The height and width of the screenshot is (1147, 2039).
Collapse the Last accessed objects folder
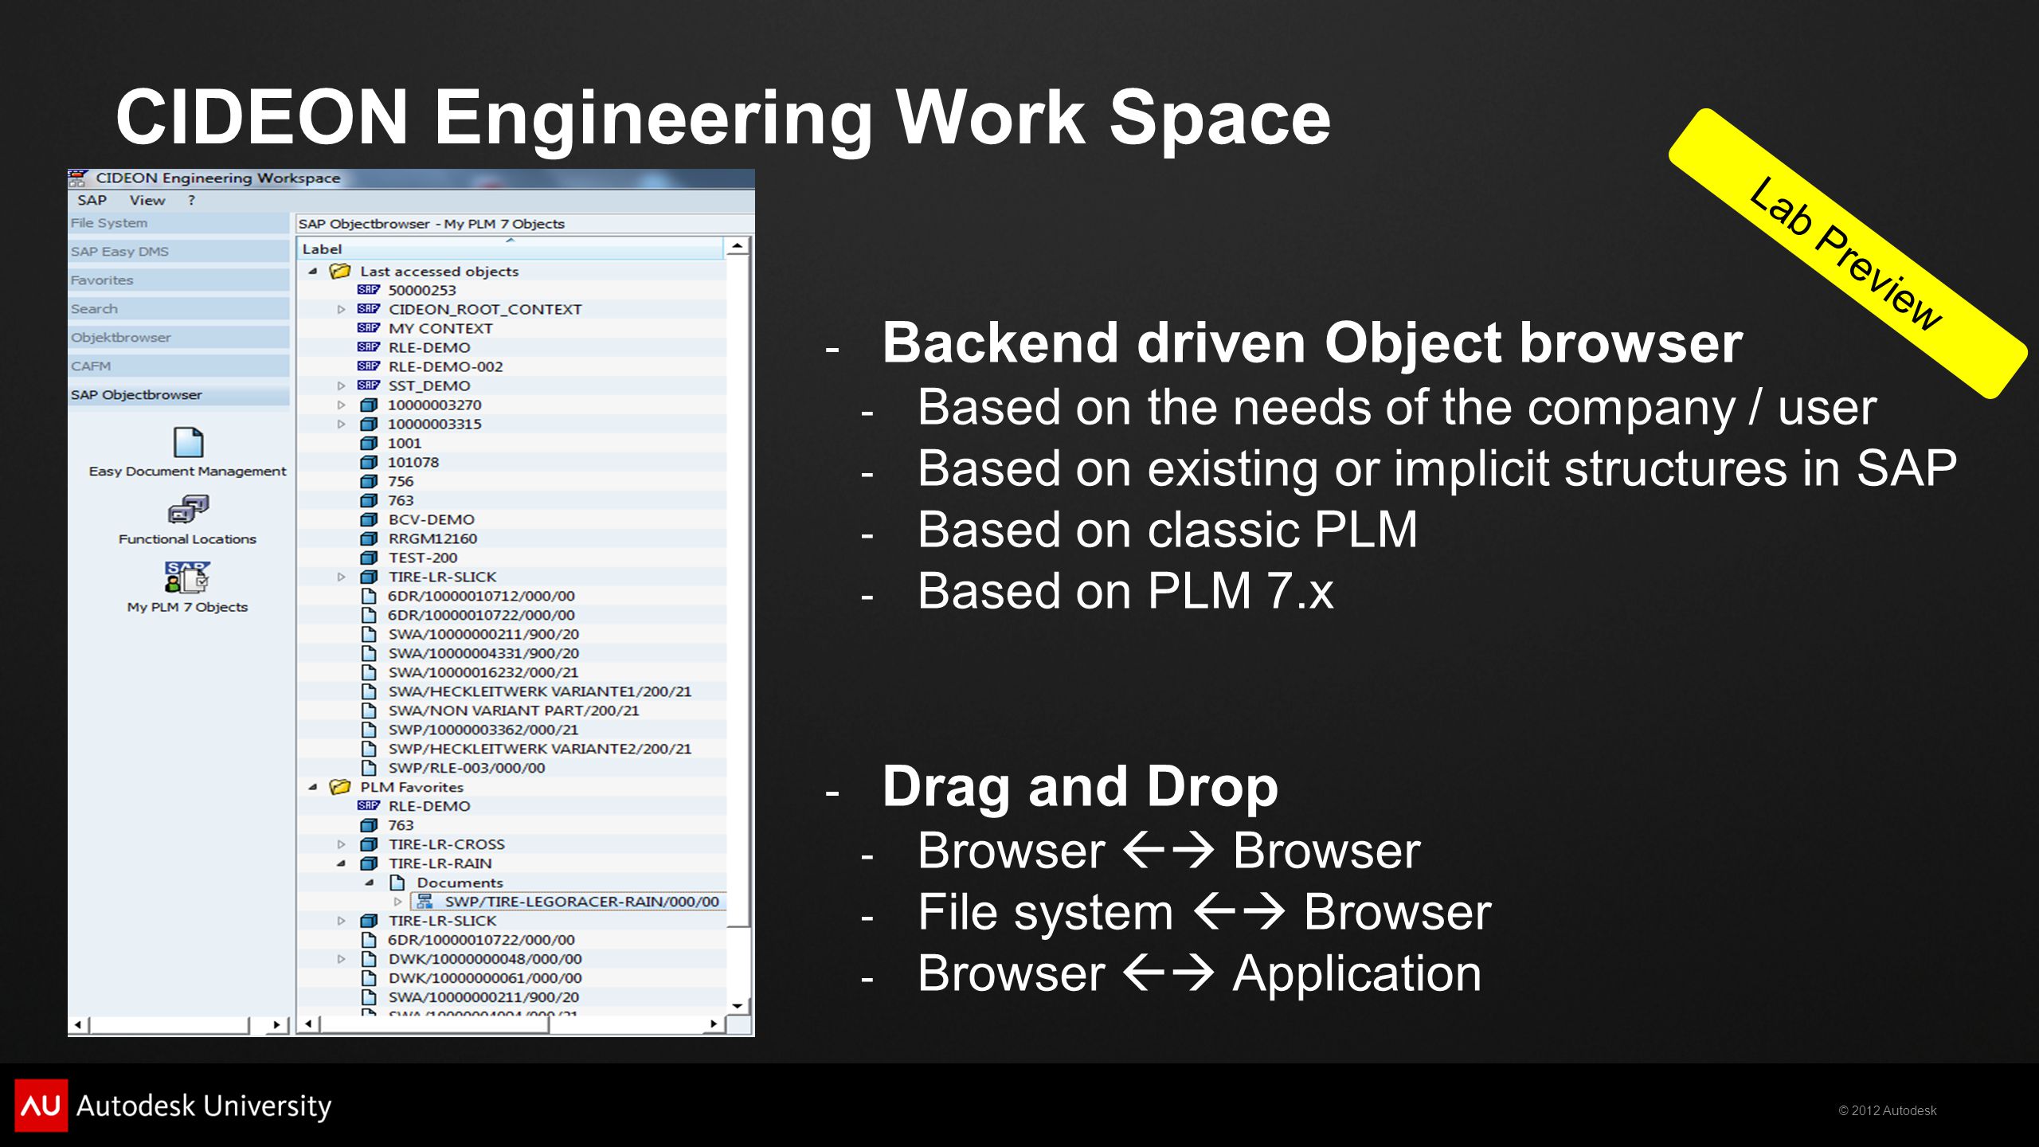coord(313,272)
